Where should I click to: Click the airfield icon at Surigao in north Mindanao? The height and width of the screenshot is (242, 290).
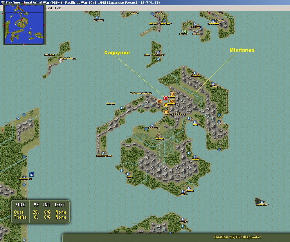pyautogui.click(x=194, y=73)
